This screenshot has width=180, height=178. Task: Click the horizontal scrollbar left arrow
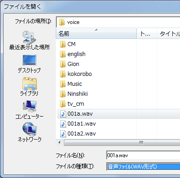60,142
